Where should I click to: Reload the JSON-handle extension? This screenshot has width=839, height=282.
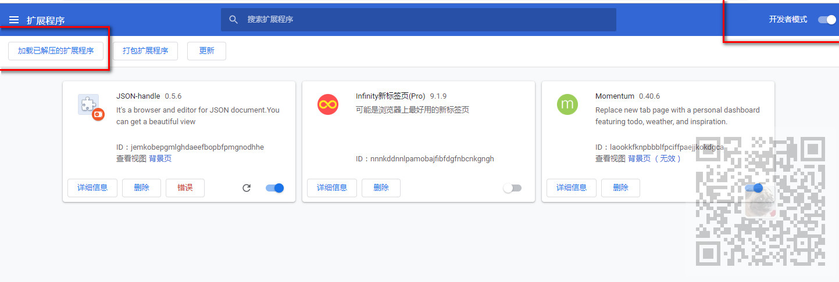click(x=247, y=188)
